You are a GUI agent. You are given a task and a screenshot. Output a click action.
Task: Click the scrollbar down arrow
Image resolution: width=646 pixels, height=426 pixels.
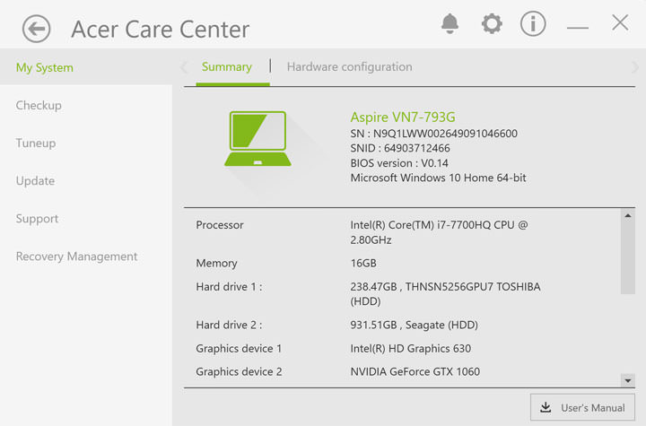coord(628,380)
